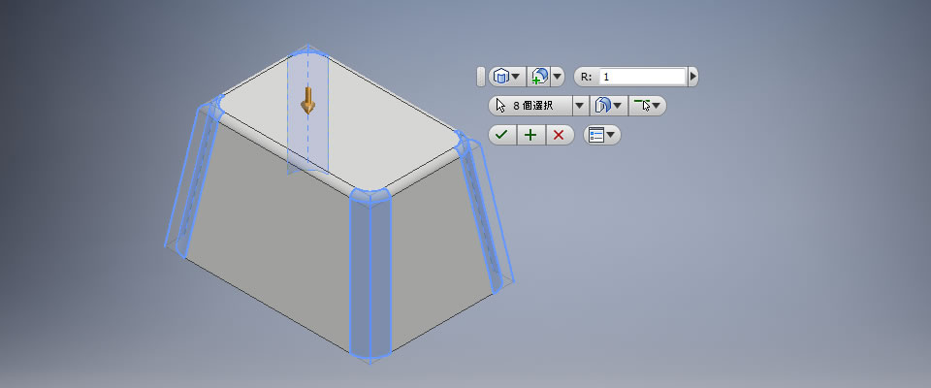This screenshot has height=388, width=931.
Task: Click the orange radius manipulator arrow
Action: click(307, 101)
